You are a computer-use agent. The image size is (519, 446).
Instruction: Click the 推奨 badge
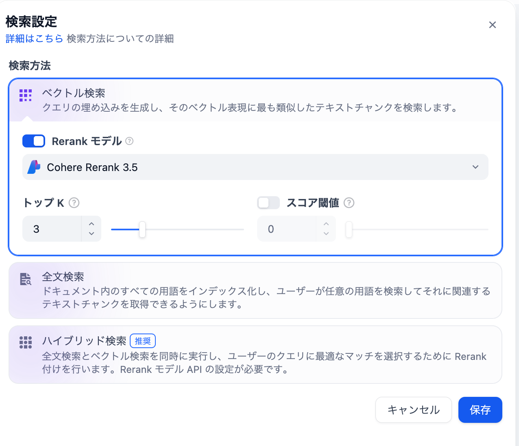click(x=143, y=341)
